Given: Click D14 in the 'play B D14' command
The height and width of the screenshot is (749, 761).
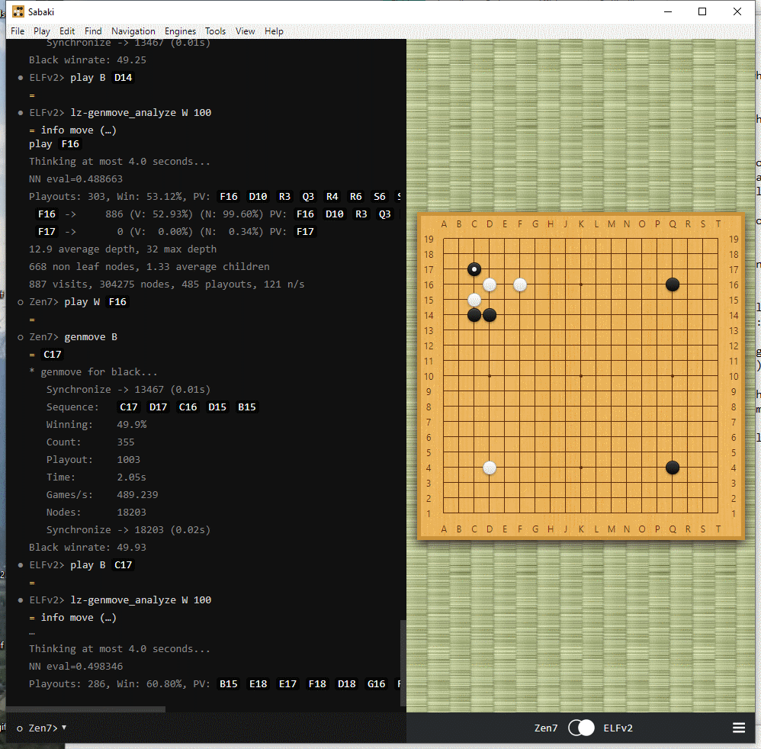Looking at the screenshot, I should (x=123, y=78).
